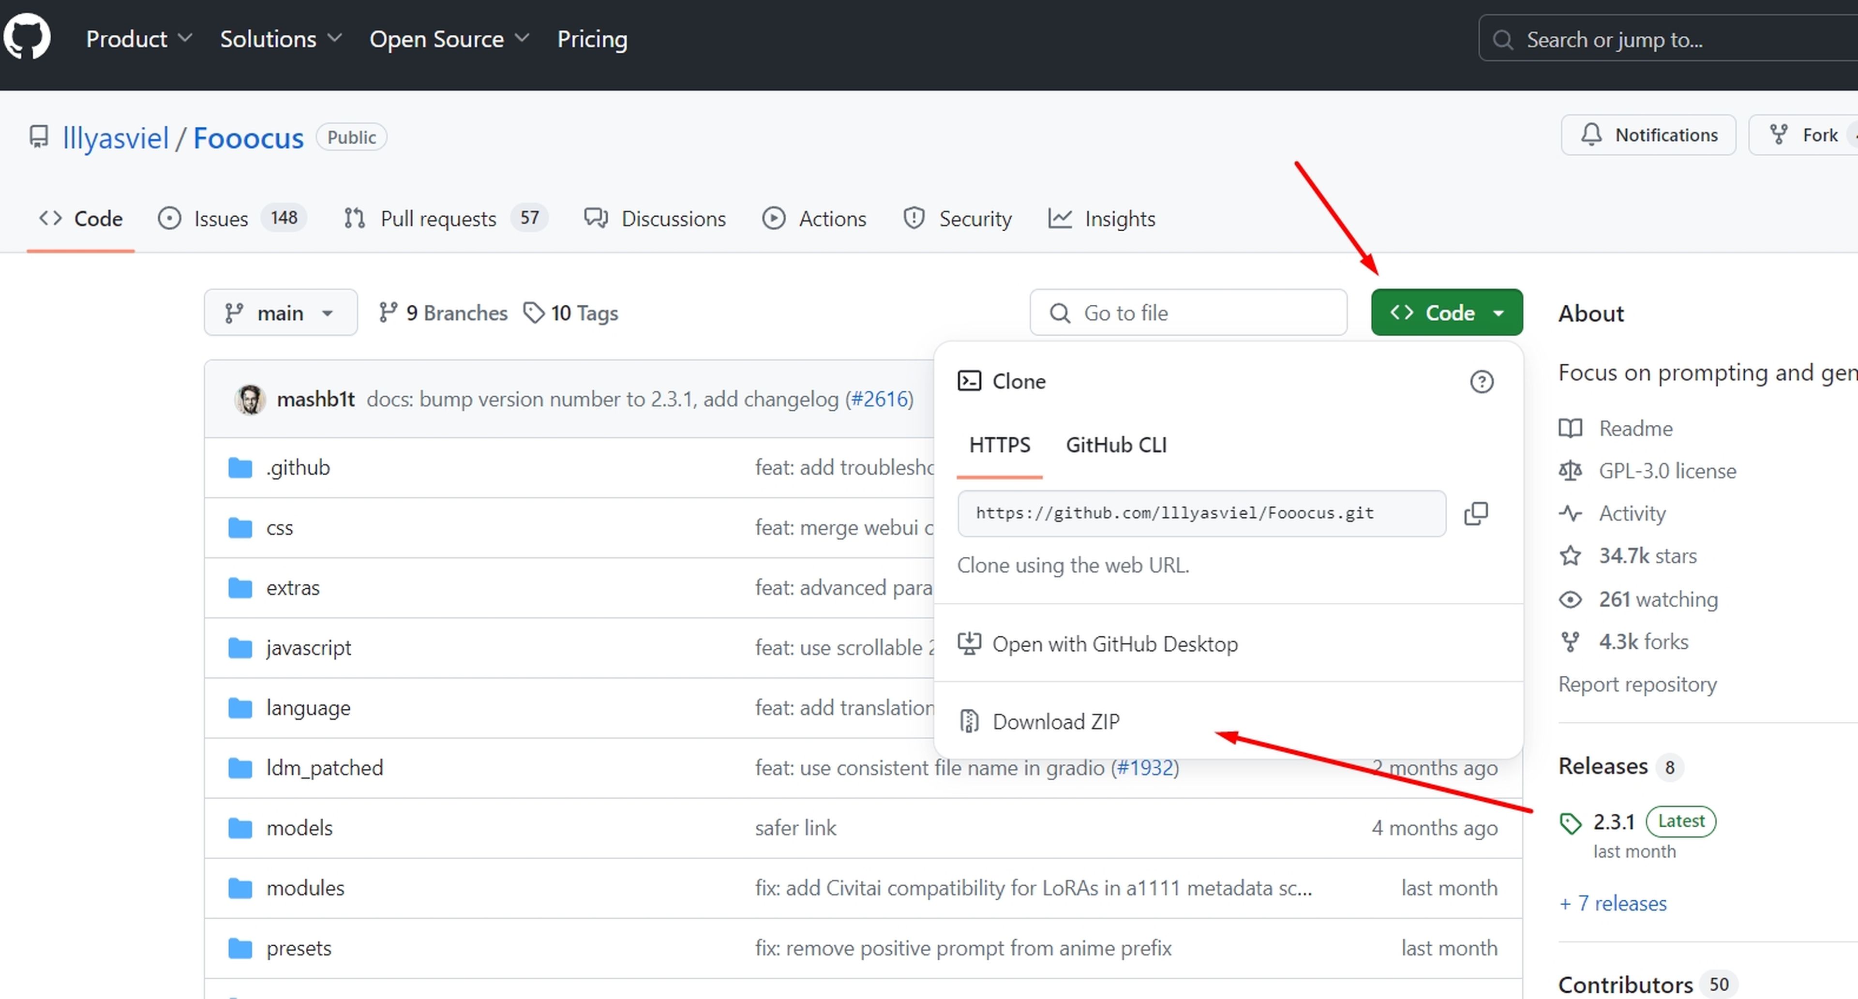Click the Report repository link

pos(1637,684)
